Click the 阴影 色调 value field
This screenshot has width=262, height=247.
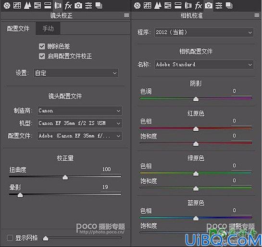pos(242,91)
